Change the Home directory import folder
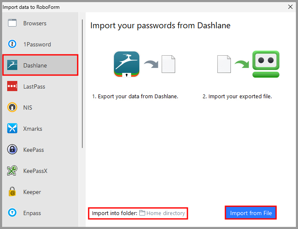 tap(163, 213)
